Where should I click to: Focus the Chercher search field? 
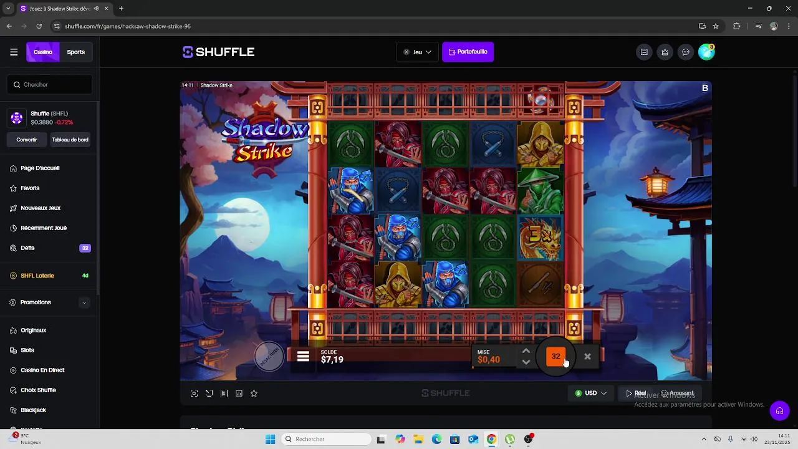click(x=50, y=85)
